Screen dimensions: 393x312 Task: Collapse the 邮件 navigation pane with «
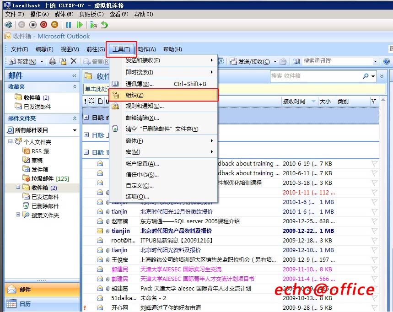(x=74, y=75)
